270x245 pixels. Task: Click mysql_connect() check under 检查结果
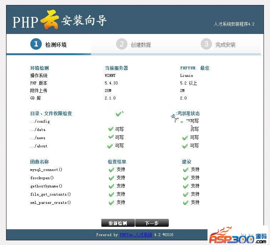click(111, 170)
